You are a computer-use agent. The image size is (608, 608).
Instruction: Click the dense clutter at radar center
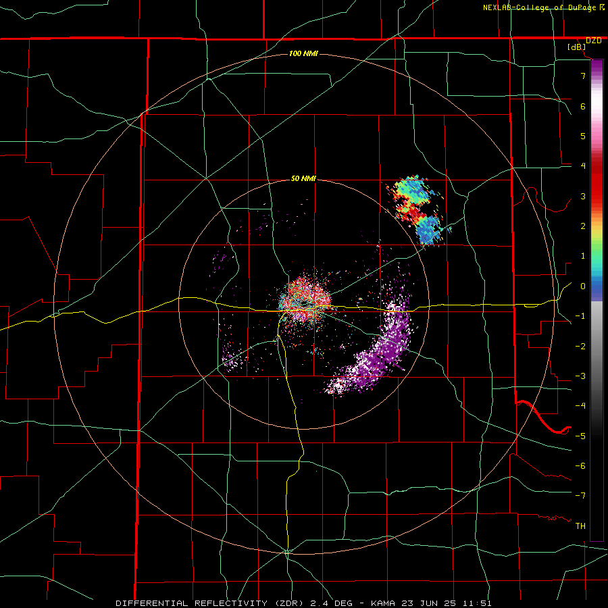click(306, 301)
